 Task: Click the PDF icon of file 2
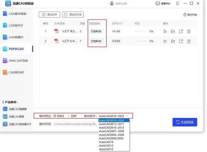(x=57, y=41)
